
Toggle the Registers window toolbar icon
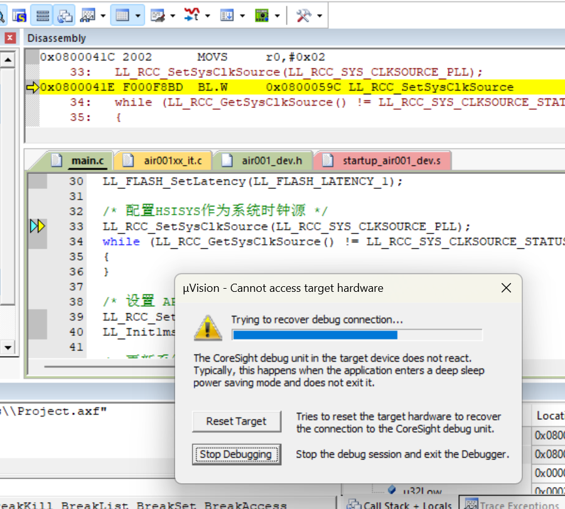click(43, 16)
